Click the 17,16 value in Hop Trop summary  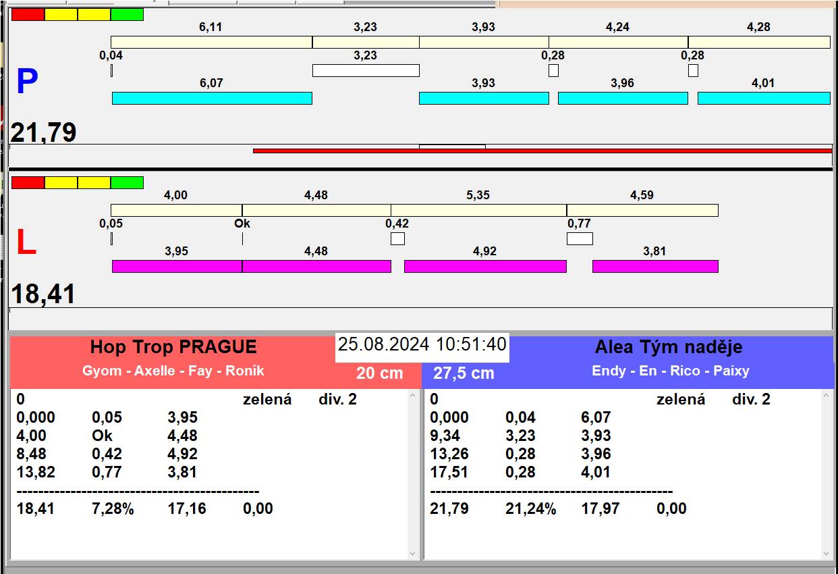pos(186,508)
